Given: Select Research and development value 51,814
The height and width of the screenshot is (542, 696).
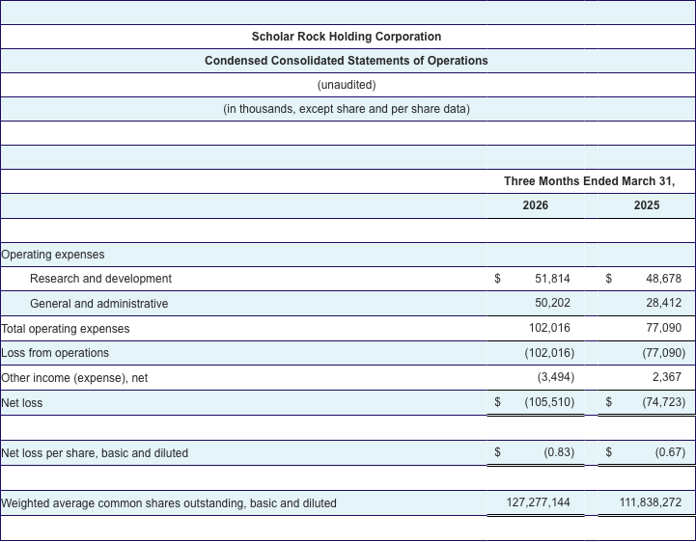Looking at the screenshot, I should (552, 279).
